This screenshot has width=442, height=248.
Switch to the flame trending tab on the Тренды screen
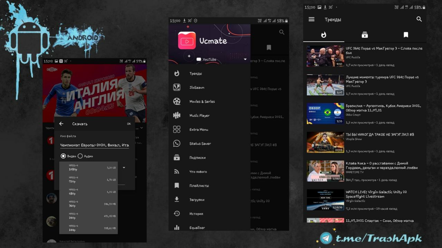point(324,35)
